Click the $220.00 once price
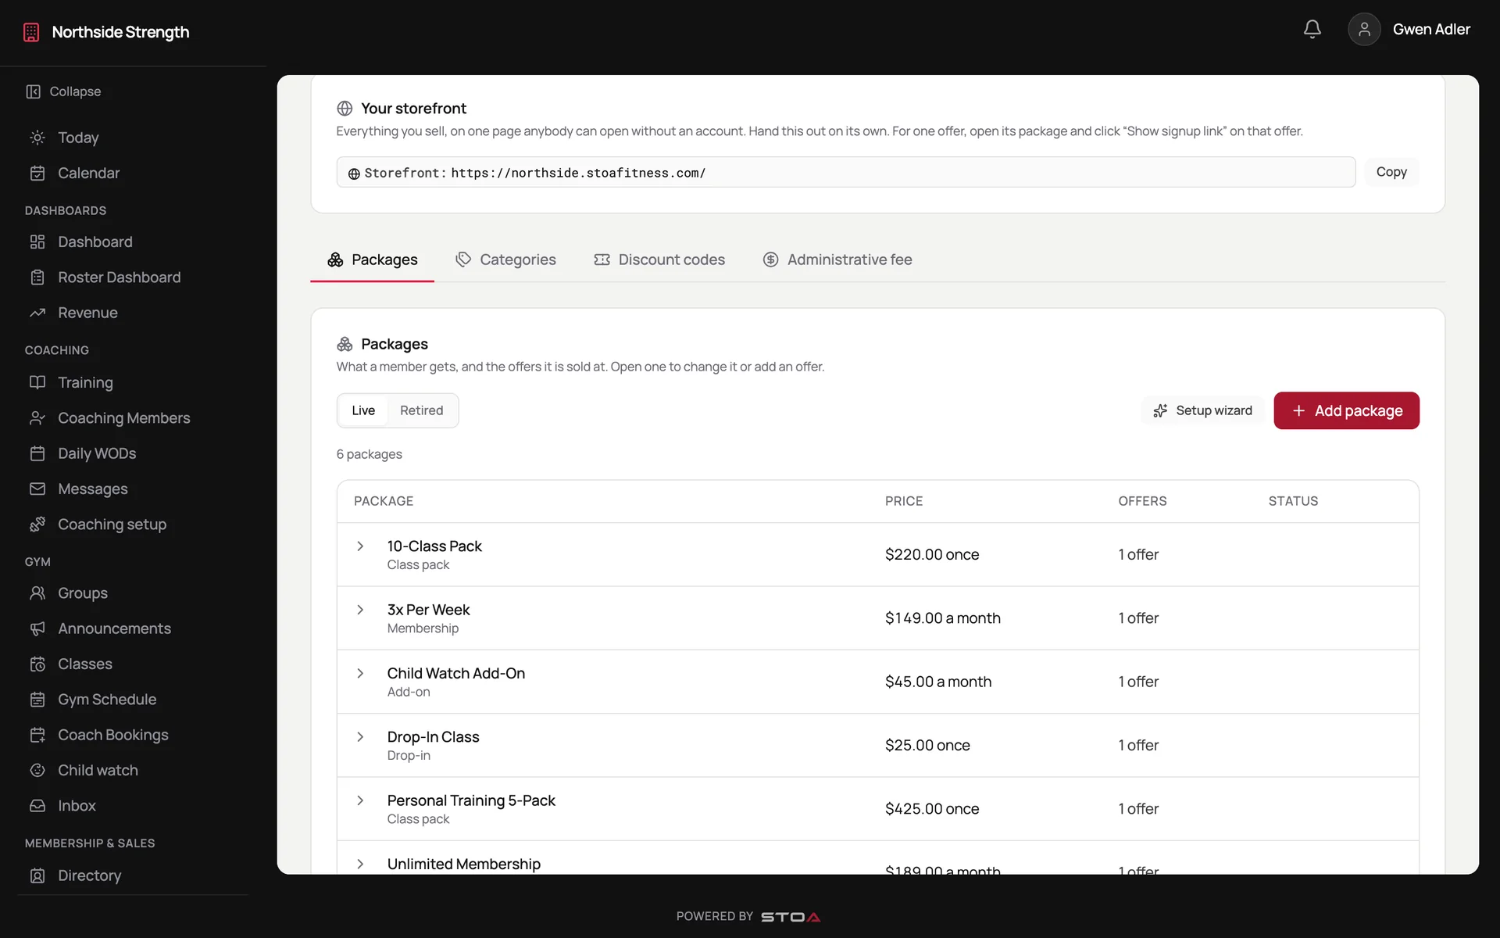1500x938 pixels. tap(932, 554)
